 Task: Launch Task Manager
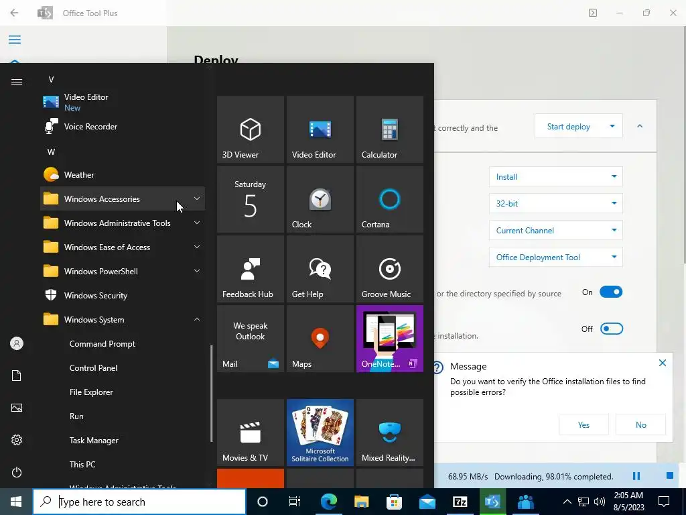pos(123,440)
